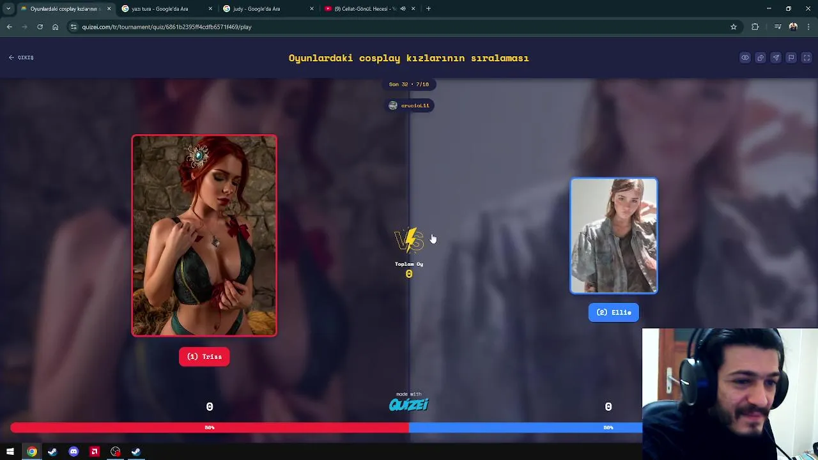
Task: Vote for the (1) Triss button
Action: click(x=204, y=356)
